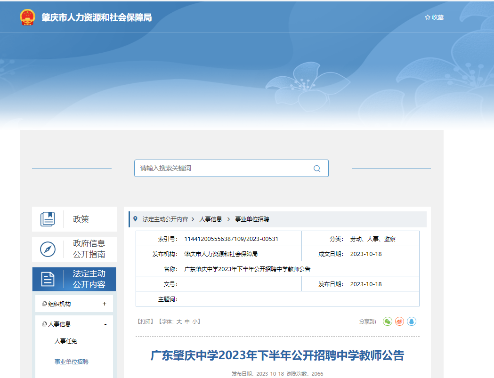Image resolution: width=494 pixels, height=378 pixels.
Task: Click the 收藏 favorite link
Action: tap(434, 17)
